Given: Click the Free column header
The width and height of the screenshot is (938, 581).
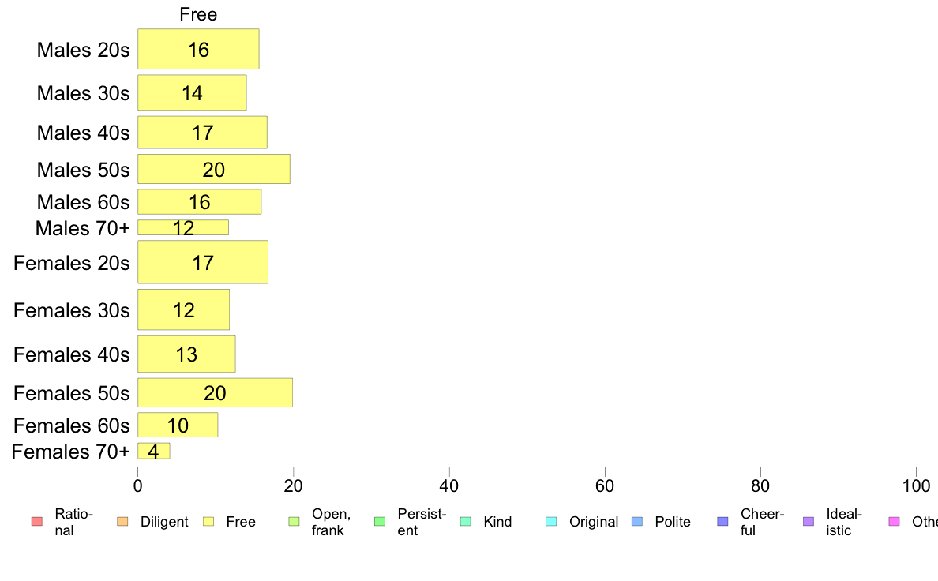Looking at the screenshot, I should tap(198, 14).
